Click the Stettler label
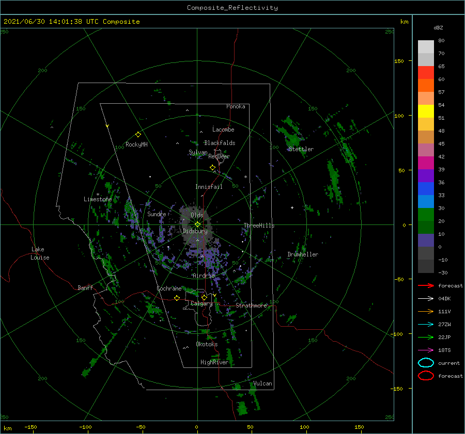 (x=301, y=149)
